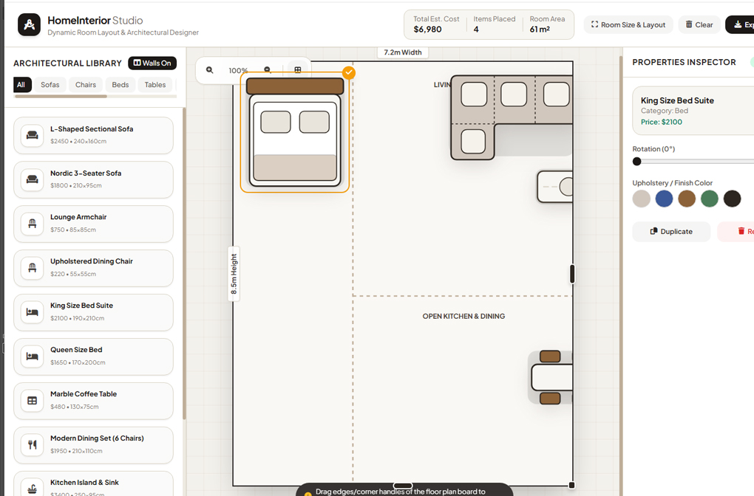Select the green upholstery color swatch

tap(710, 199)
